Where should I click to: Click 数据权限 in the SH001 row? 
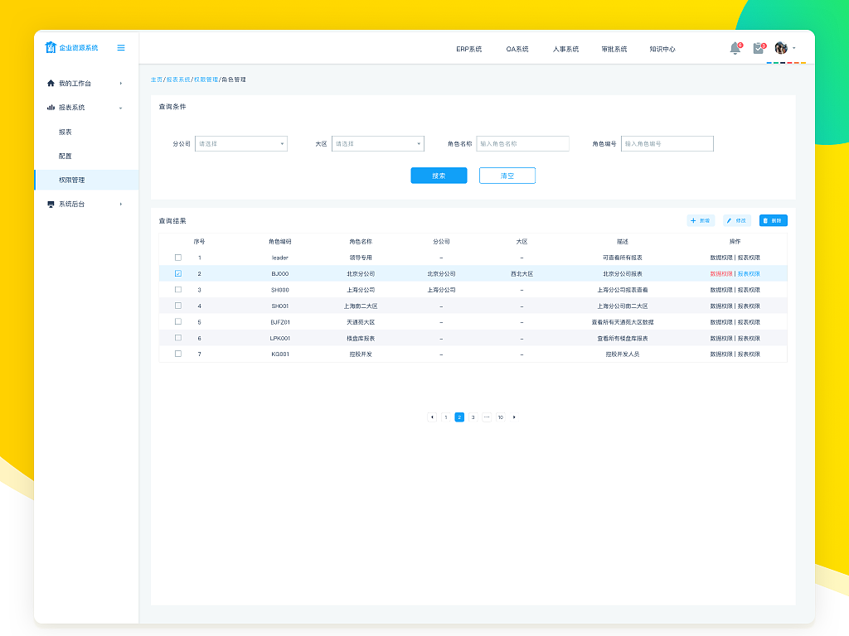721,306
